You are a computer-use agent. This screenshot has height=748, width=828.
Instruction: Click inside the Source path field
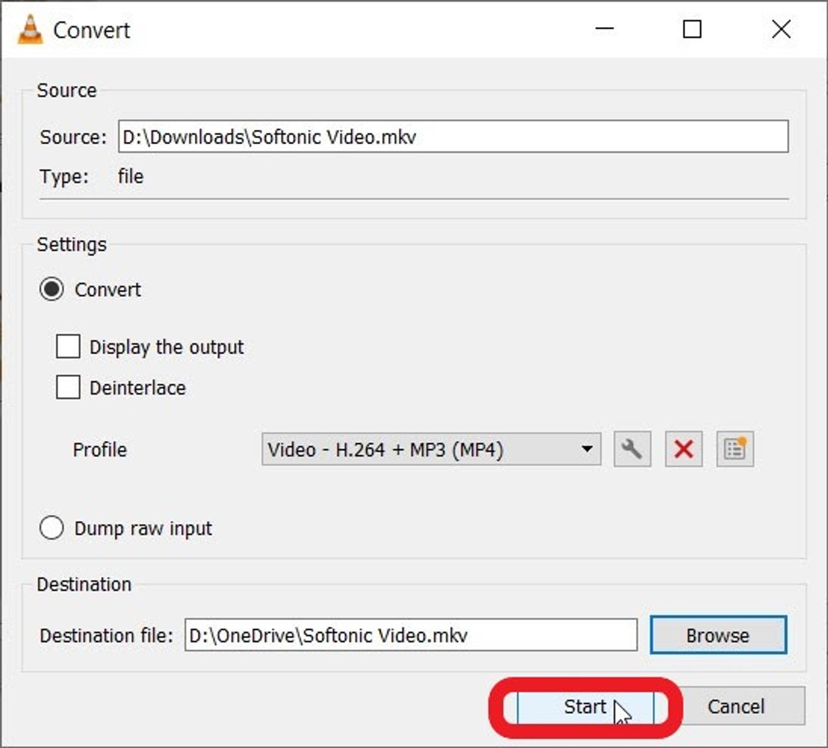pyautogui.click(x=452, y=137)
